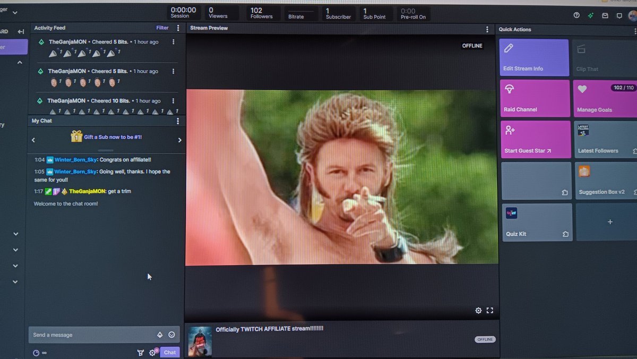Open options for second TheGanjaMON 5 Bits cheer
Image resolution: width=637 pixels, height=359 pixels.
[x=173, y=71]
